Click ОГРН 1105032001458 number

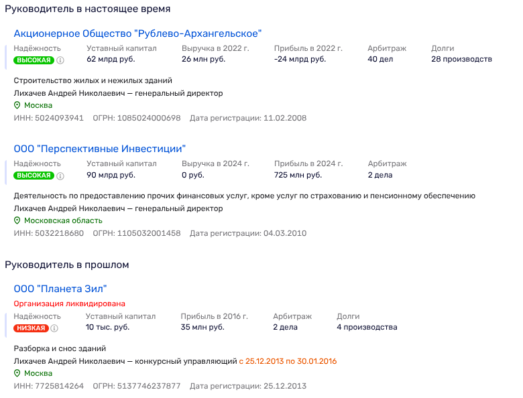149,233
